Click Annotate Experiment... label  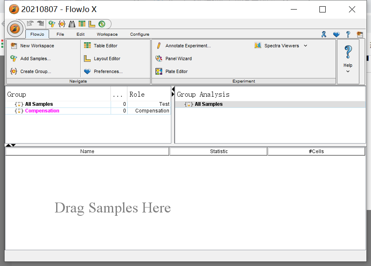point(188,46)
